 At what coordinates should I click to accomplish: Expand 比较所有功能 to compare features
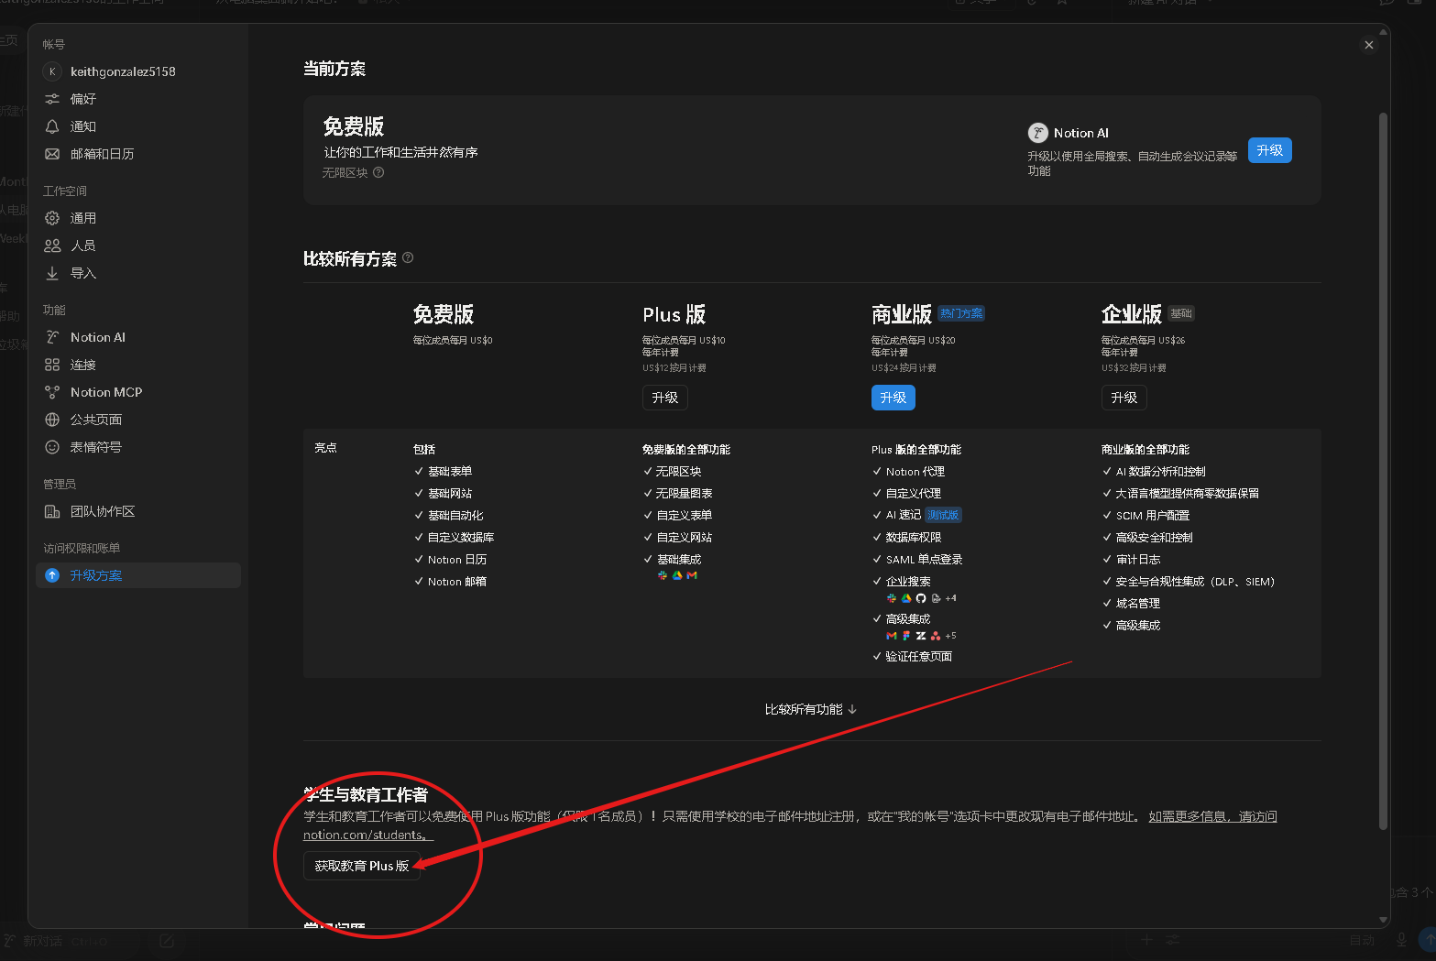811,709
